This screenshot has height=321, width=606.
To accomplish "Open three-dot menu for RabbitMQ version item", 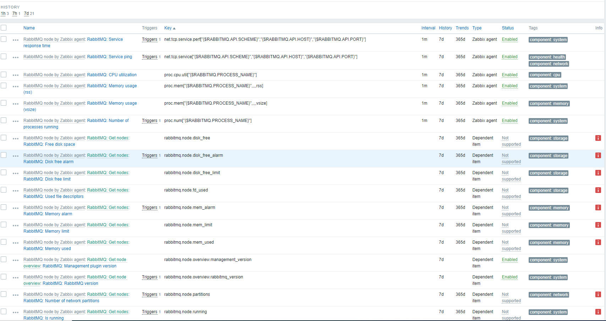I will point(16,277).
